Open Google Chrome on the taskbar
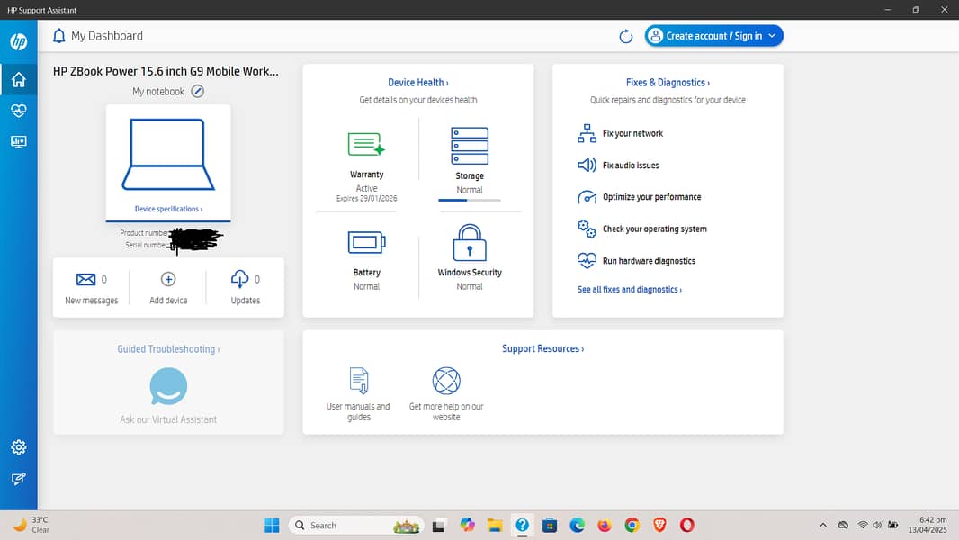The image size is (959, 540). 632,526
